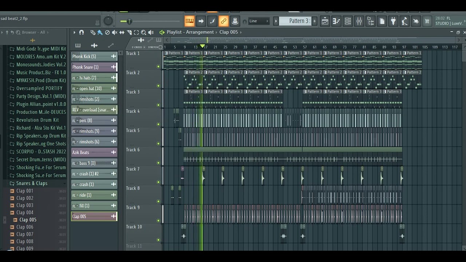This screenshot has width=466, height=262.
Task: Expand the Oversampled PORTIFY folder
Action: point(37,88)
